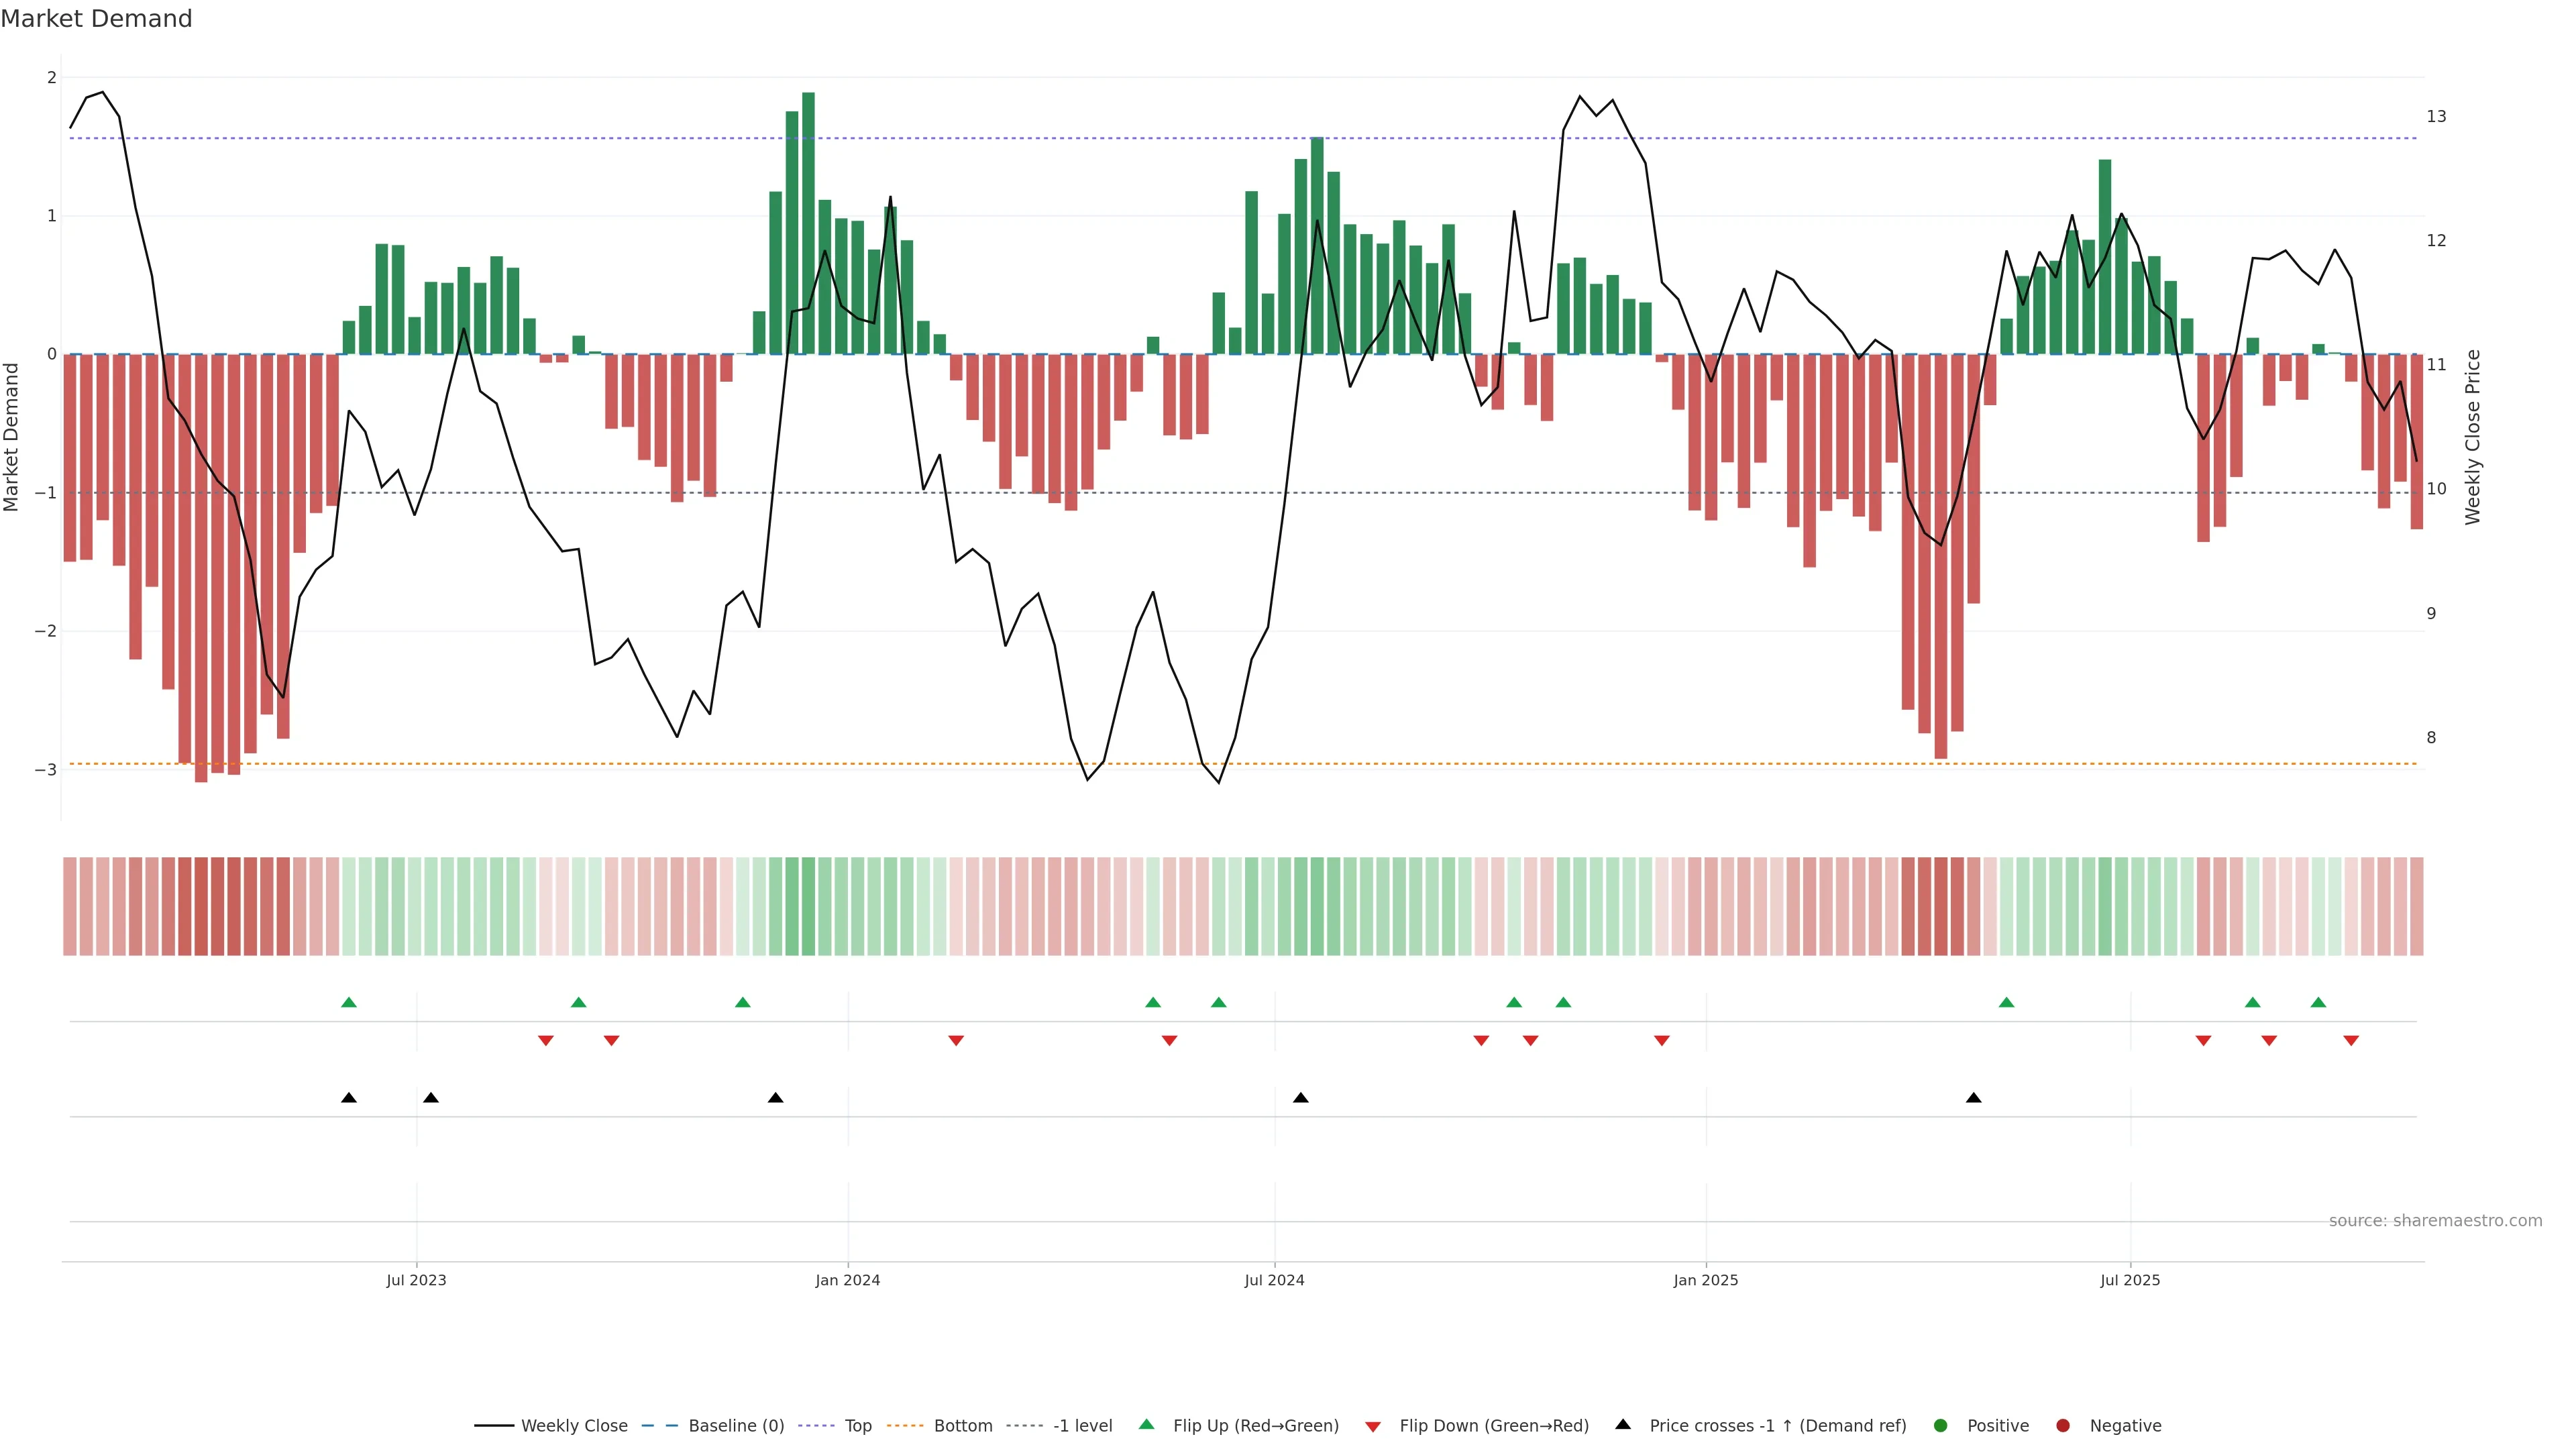Viewport: 2576px width, 1449px height.
Task: Click Flip Down red triangle legend icon
Action: (1373, 1427)
